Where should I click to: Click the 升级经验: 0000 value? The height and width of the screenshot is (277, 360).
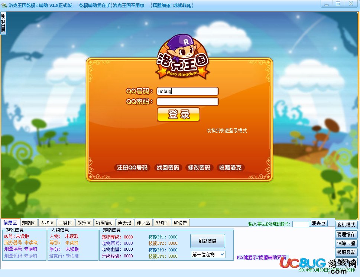[117, 256]
